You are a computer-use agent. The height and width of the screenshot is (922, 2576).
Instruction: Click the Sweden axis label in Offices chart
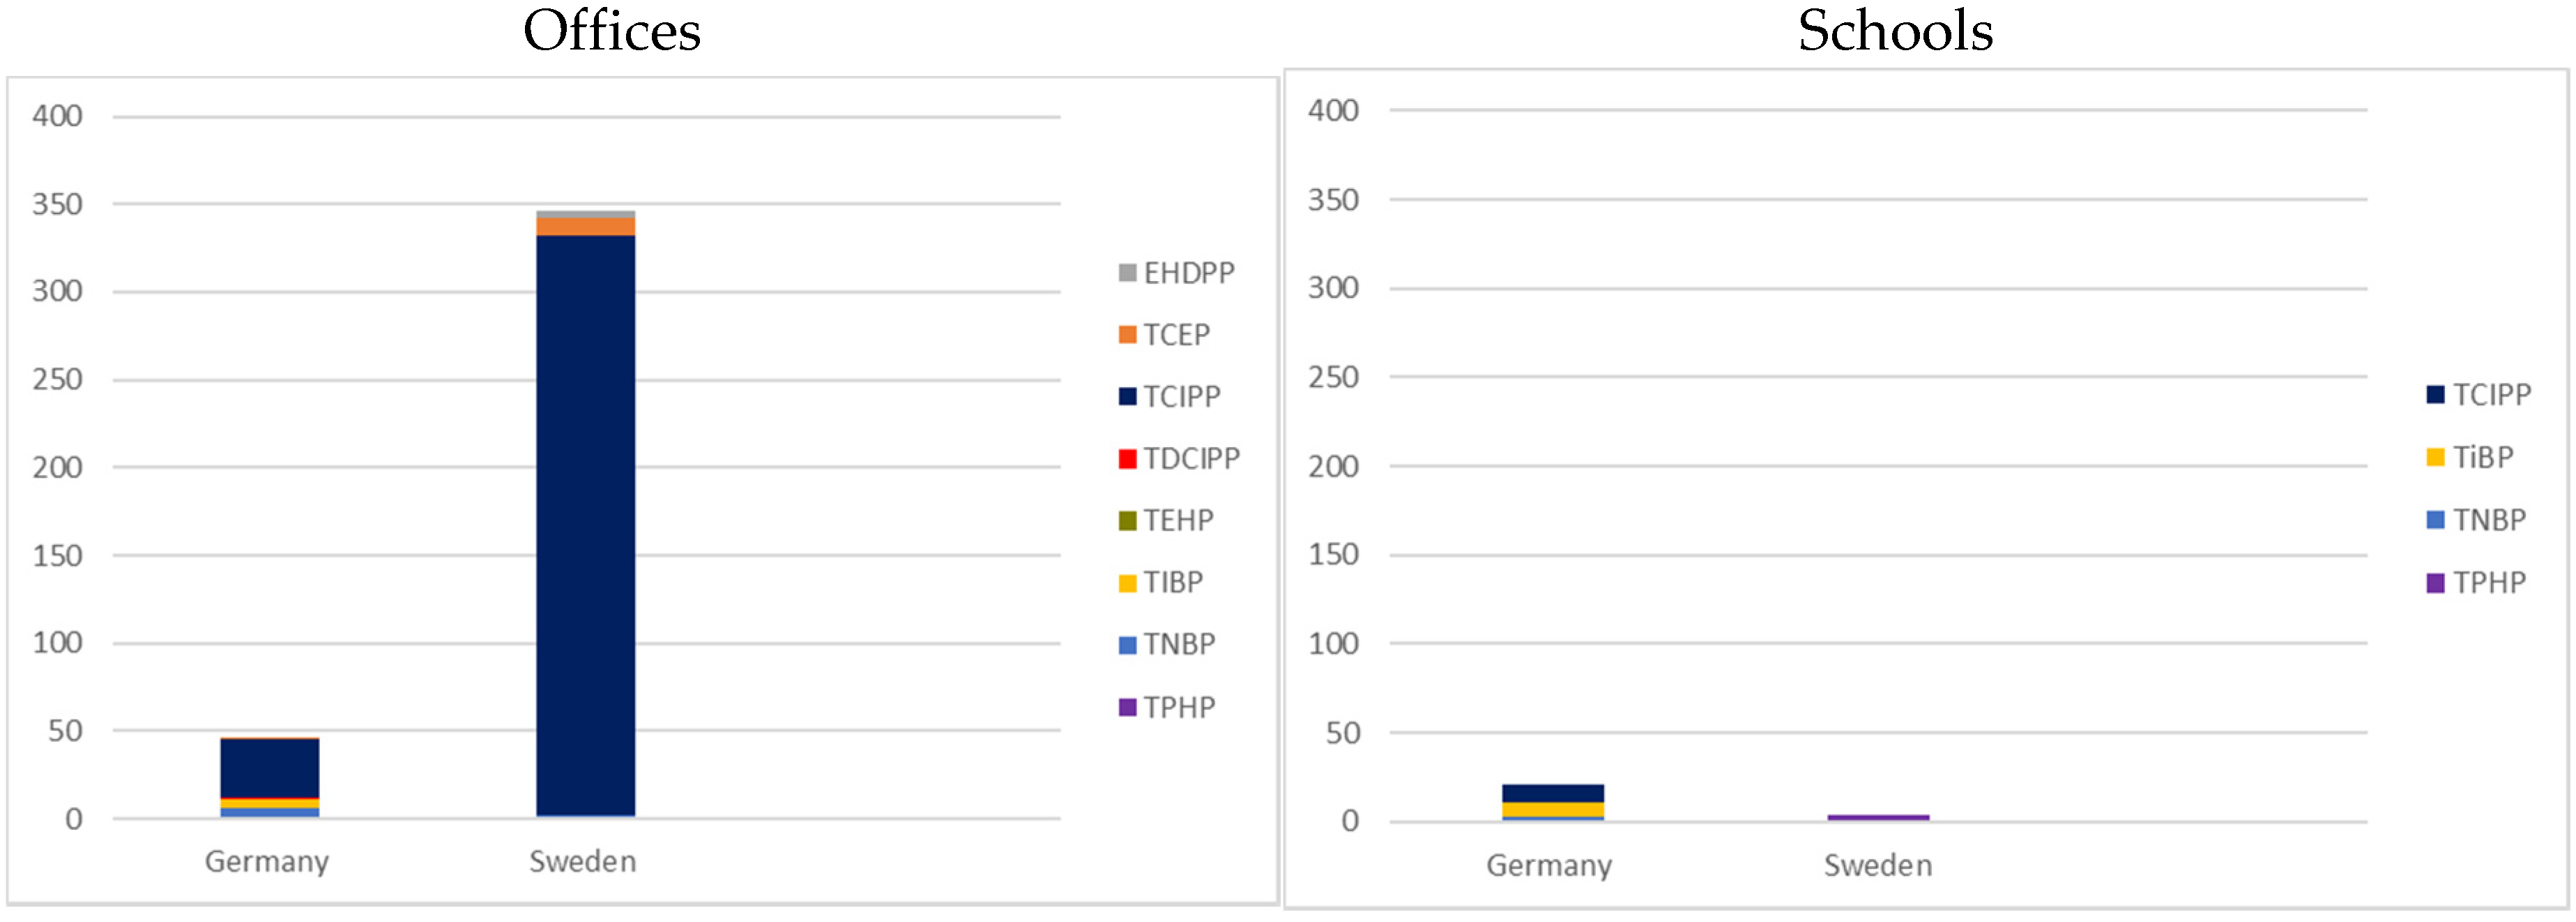pyautogui.click(x=582, y=862)
